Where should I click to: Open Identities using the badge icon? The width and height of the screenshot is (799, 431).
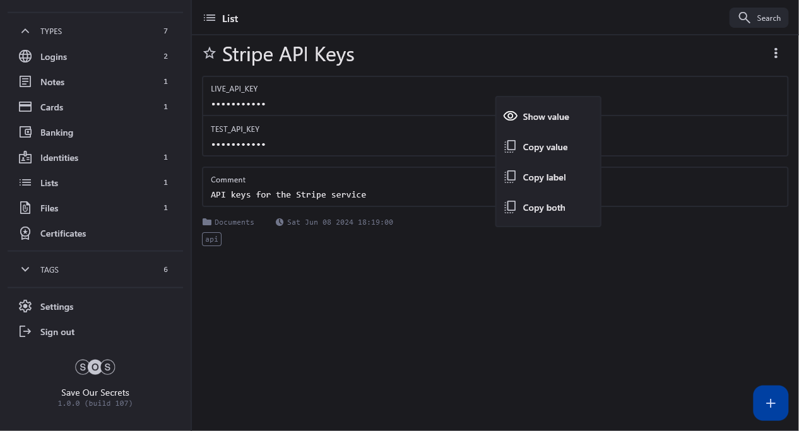click(x=25, y=158)
